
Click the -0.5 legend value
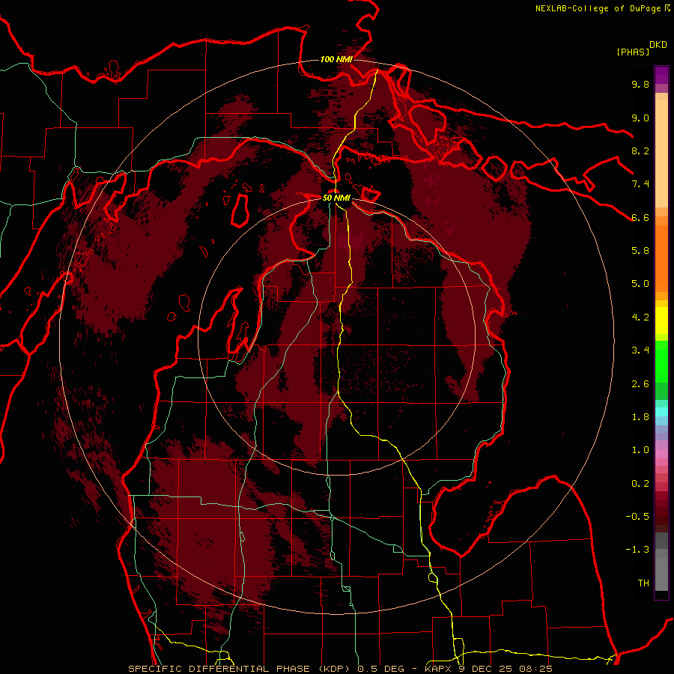tap(637, 517)
